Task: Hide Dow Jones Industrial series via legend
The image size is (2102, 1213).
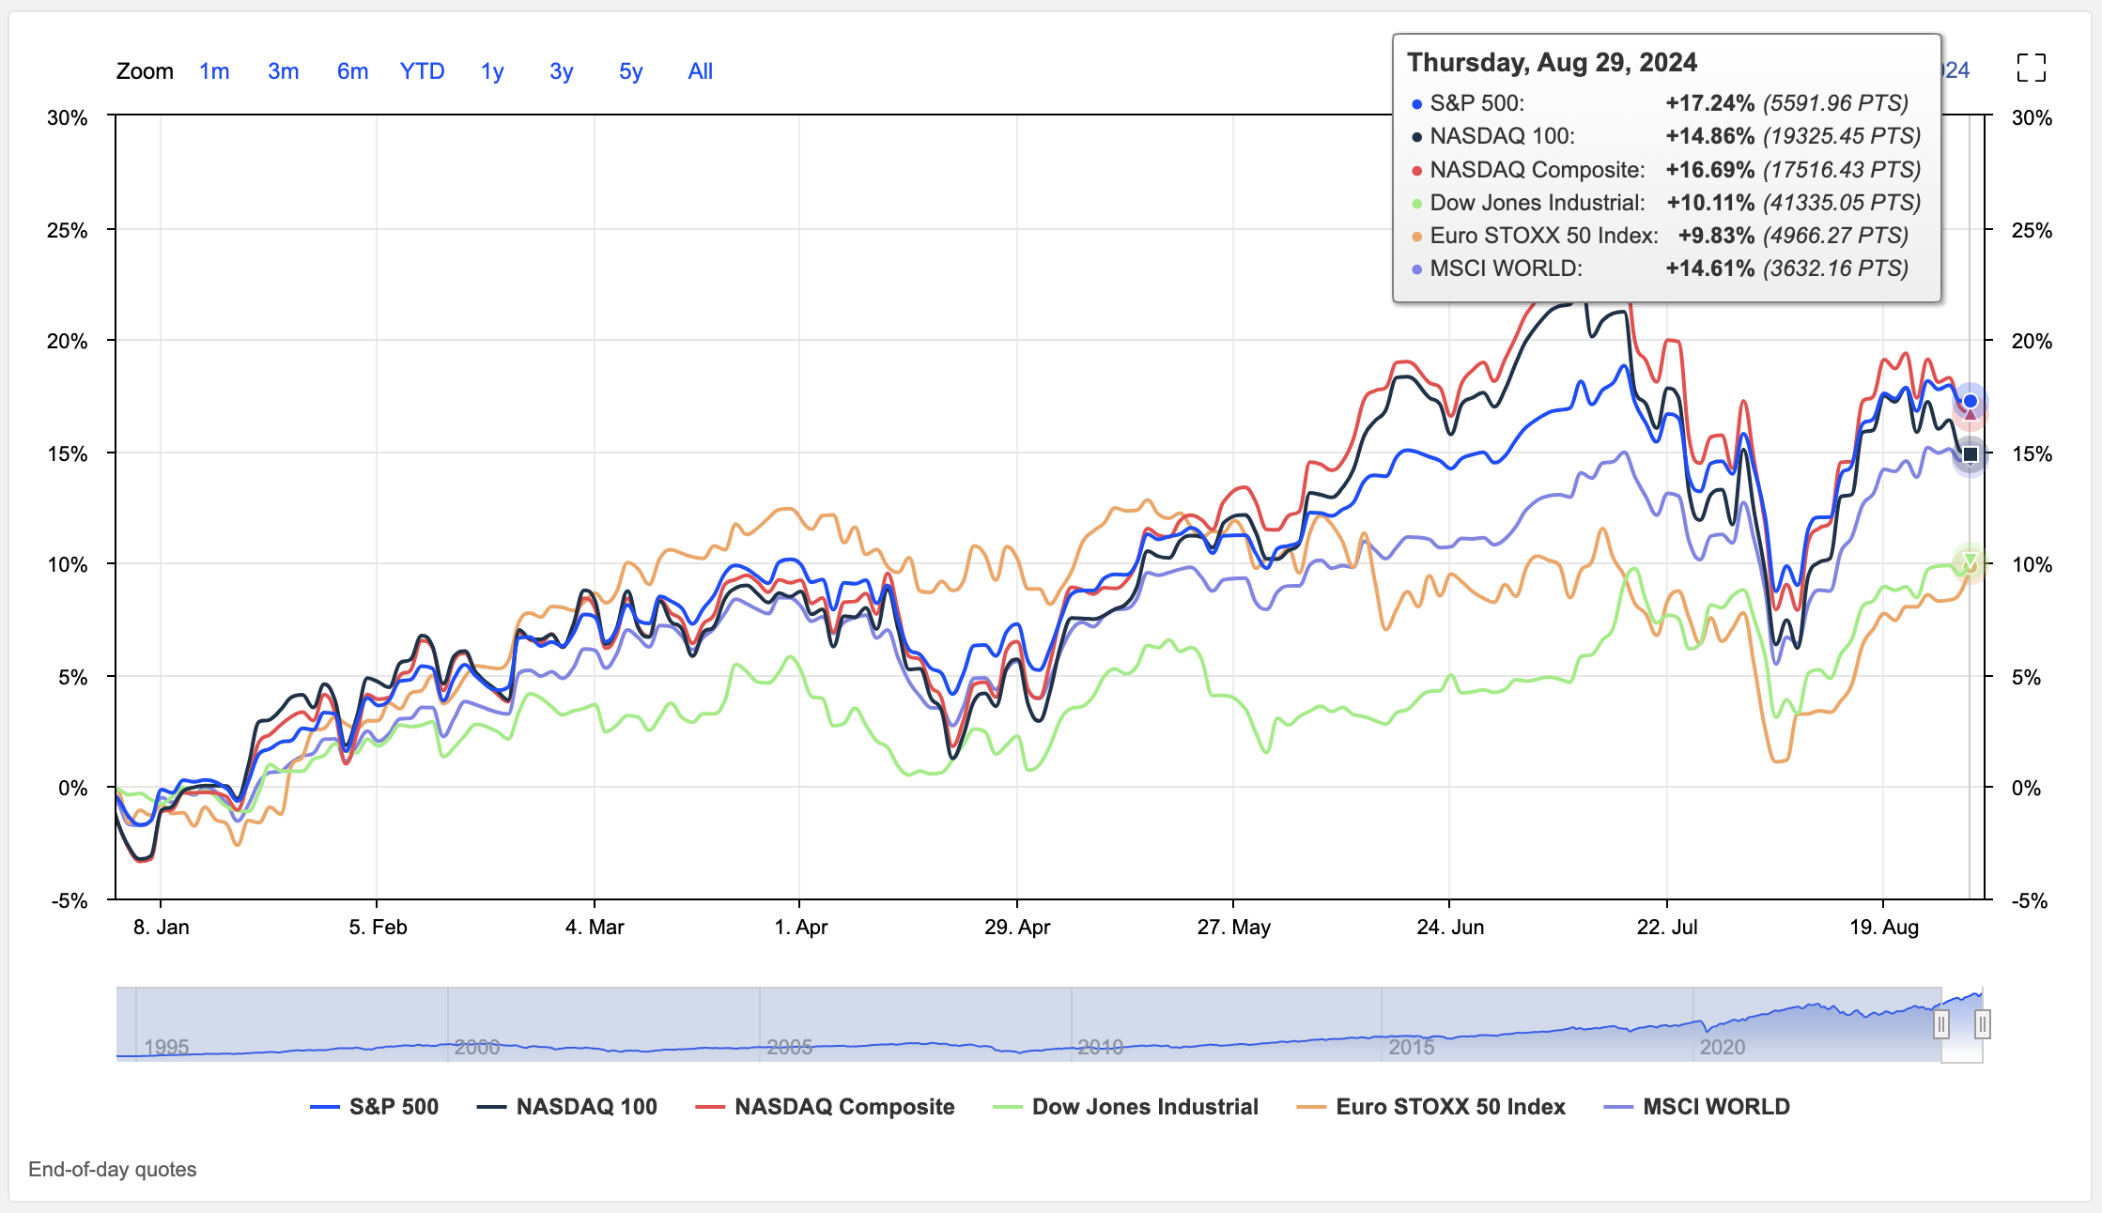Action: 1125,1107
